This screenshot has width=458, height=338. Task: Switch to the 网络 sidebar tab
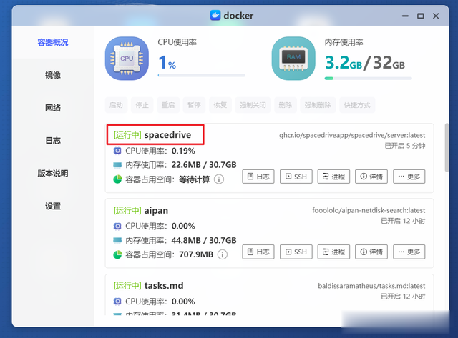pos(53,108)
